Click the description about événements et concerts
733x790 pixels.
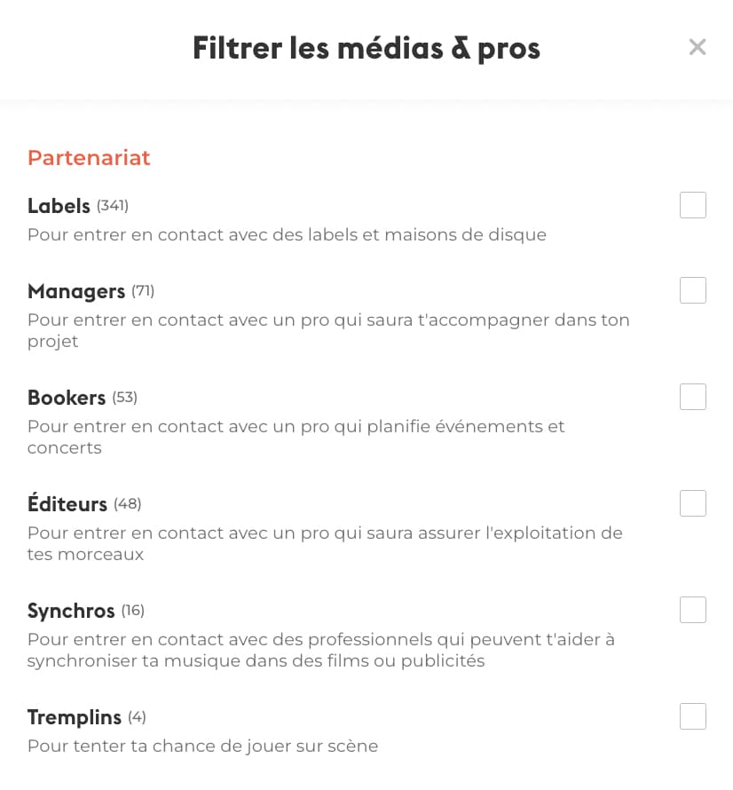coord(296,437)
